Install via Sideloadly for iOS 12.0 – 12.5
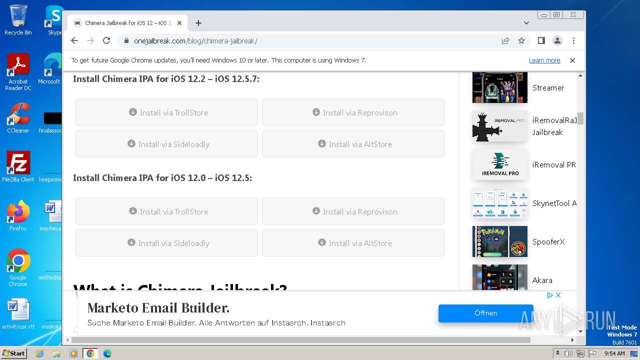This screenshot has width=640, height=360. pos(166,243)
